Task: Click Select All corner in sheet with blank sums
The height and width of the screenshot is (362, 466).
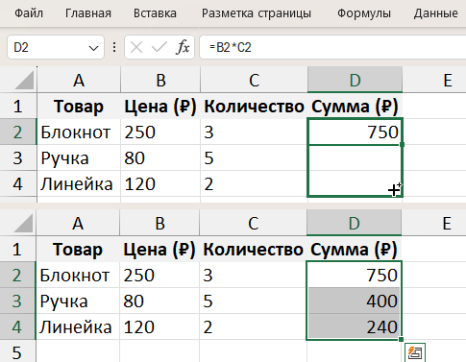Action: tap(24, 80)
